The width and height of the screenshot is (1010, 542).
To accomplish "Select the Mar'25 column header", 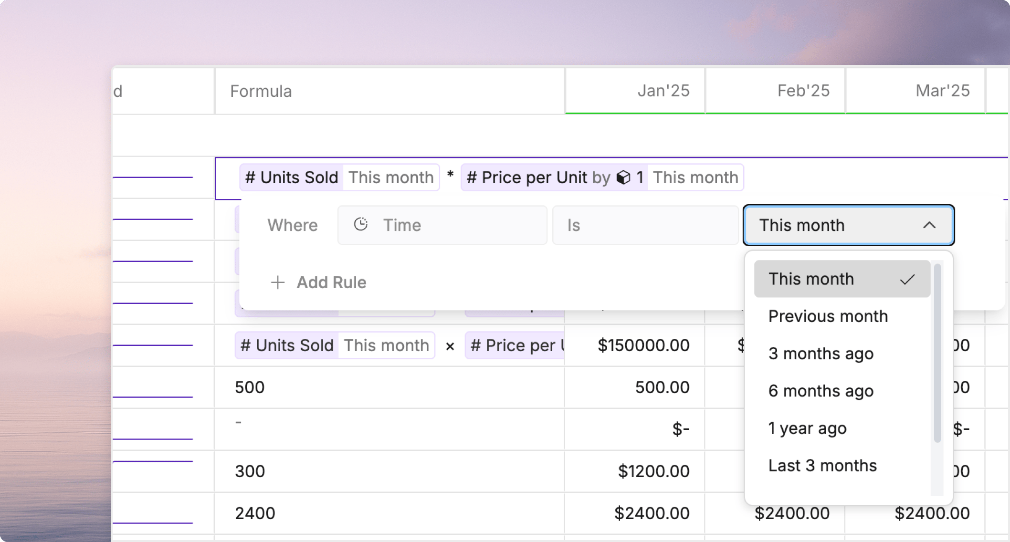I will click(x=915, y=91).
